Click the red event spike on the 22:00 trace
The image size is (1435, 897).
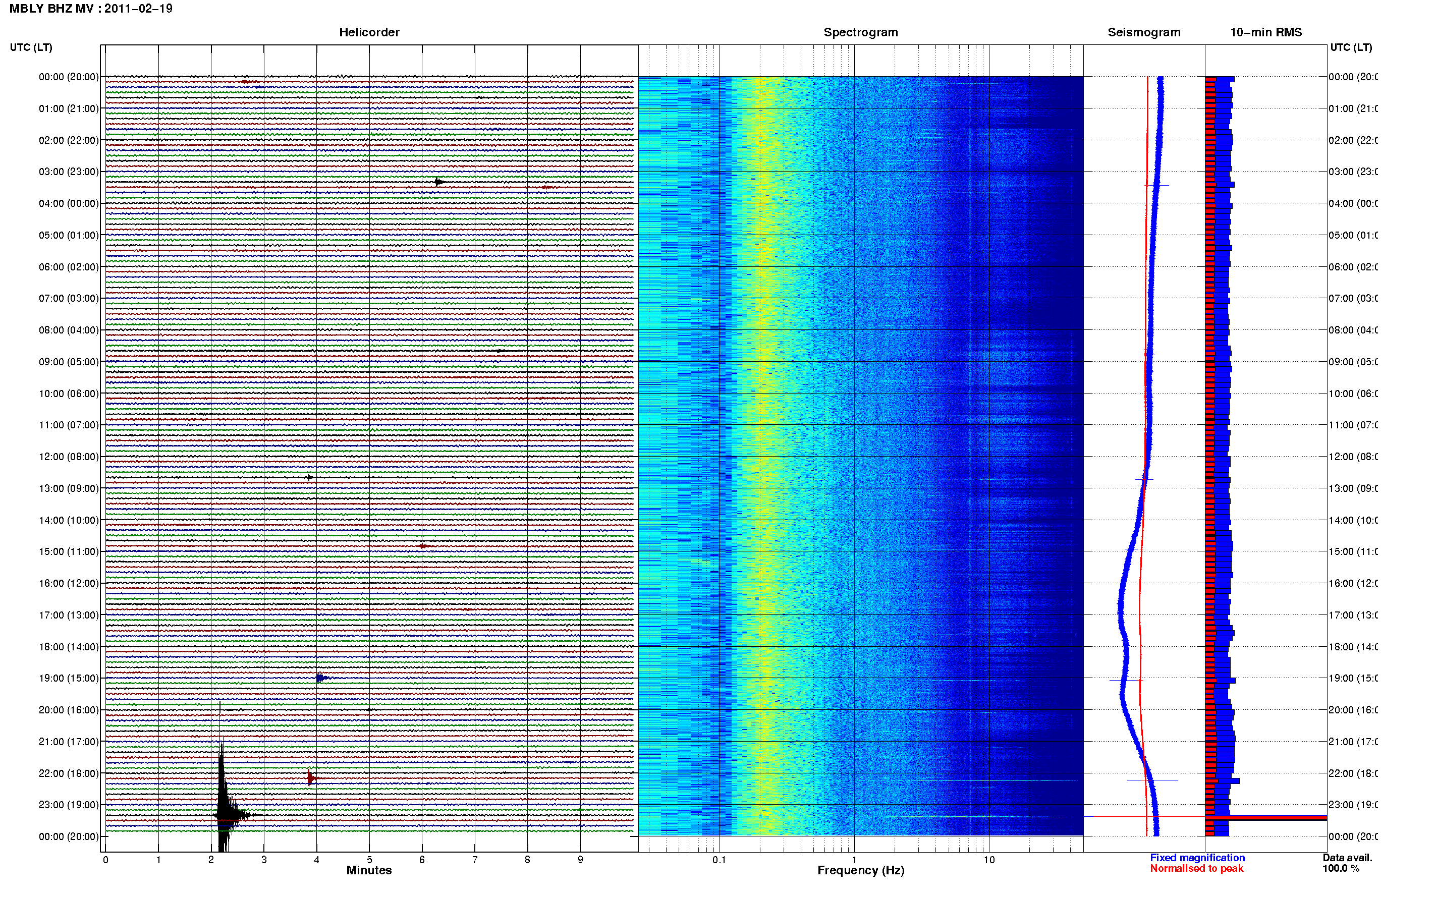pyautogui.click(x=311, y=778)
